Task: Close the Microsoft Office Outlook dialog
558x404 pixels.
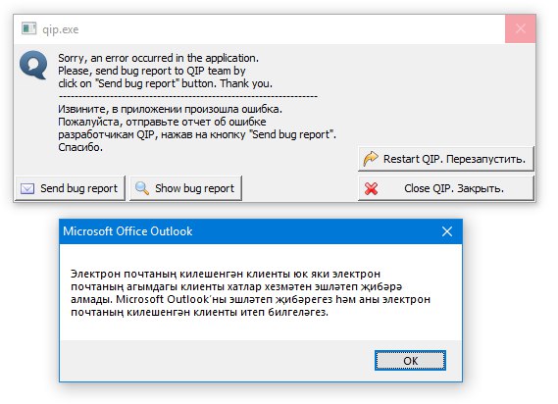Action: pyautogui.click(x=447, y=231)
